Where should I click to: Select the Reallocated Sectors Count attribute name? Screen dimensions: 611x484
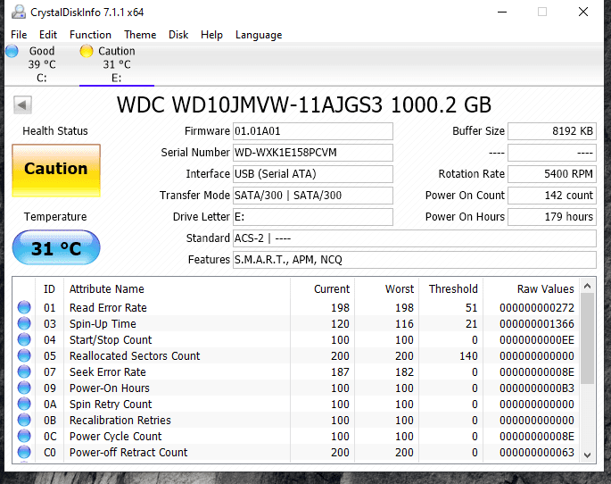[x=135, y=355]
